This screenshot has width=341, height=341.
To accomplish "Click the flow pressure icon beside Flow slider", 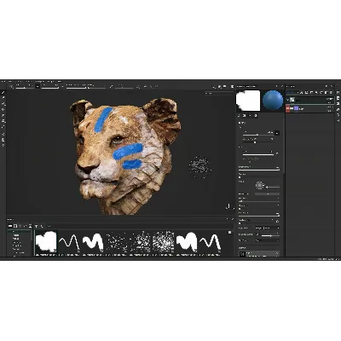I will pyautogui.click(x=277, y=153).
